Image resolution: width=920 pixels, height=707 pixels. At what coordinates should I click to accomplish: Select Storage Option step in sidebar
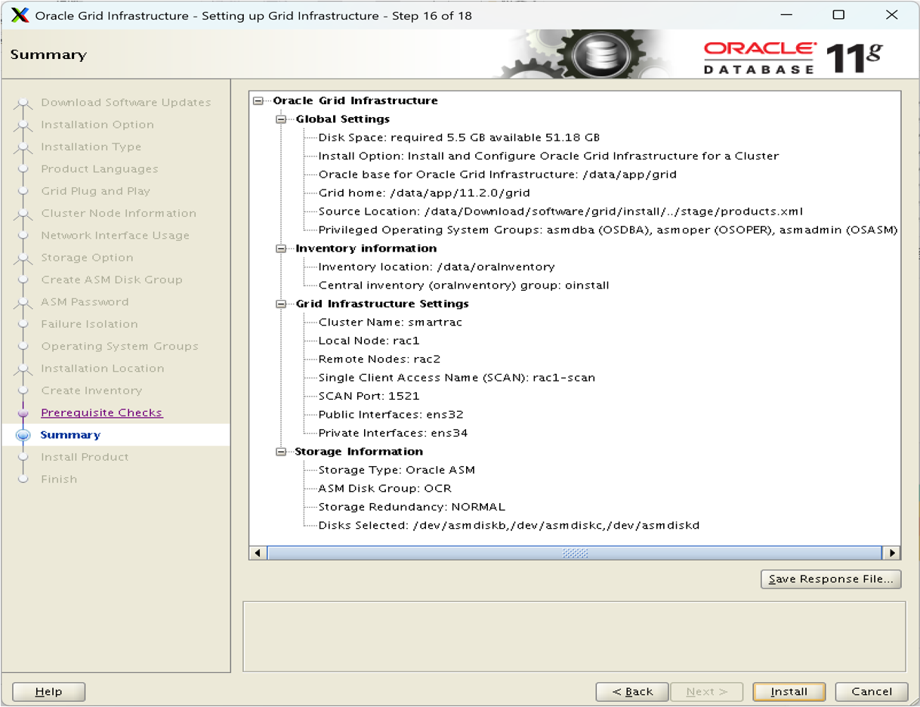point(88,258)
